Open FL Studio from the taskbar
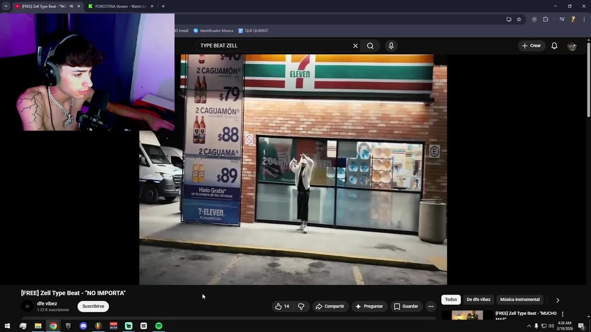591x332 pixels. point(98,326)
